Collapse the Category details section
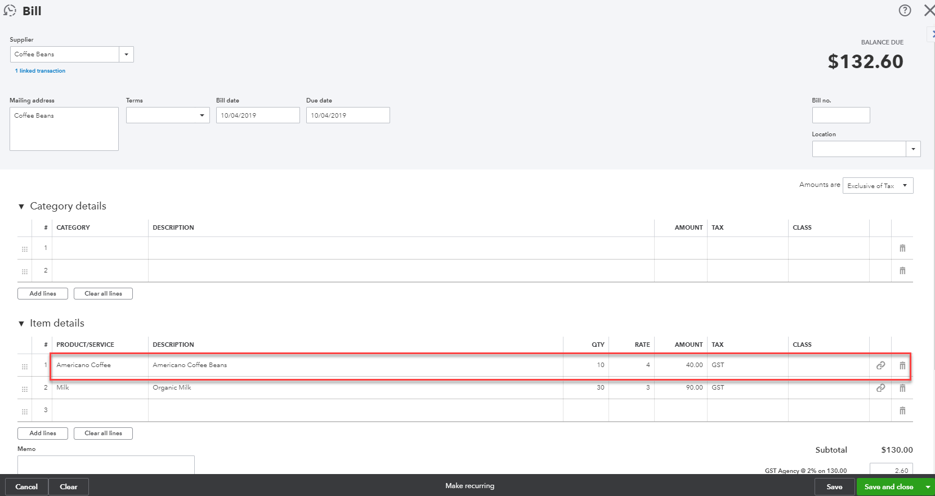This screenshot has height=496, width=935. (x=21, y=207)
